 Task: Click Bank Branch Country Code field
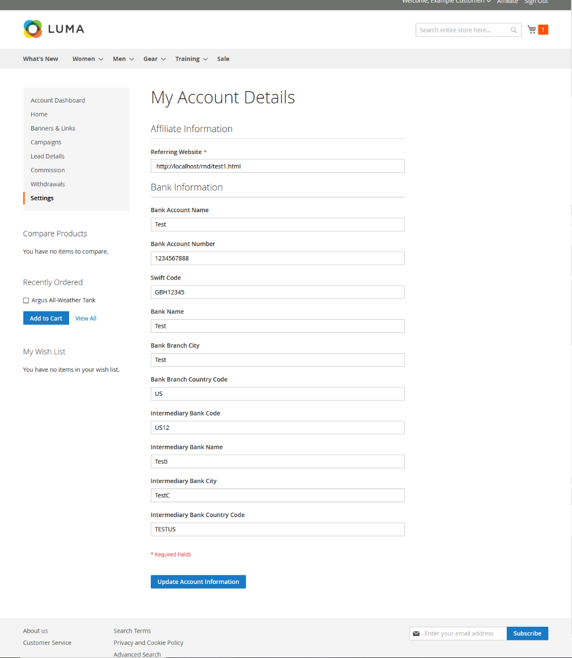click(x=277, y=394)
